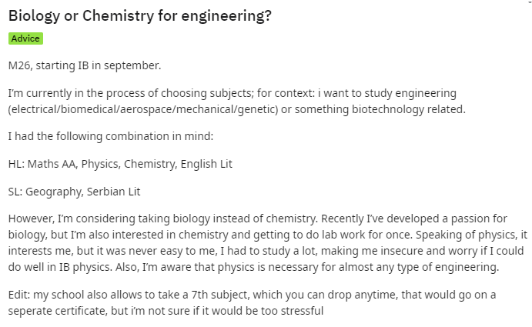532x327 pixels.
Task: Click the text "(electrical/biomedical/aerospace/mechanical/genetic)"
Action: pyautogui.click(x=143, y=109)
